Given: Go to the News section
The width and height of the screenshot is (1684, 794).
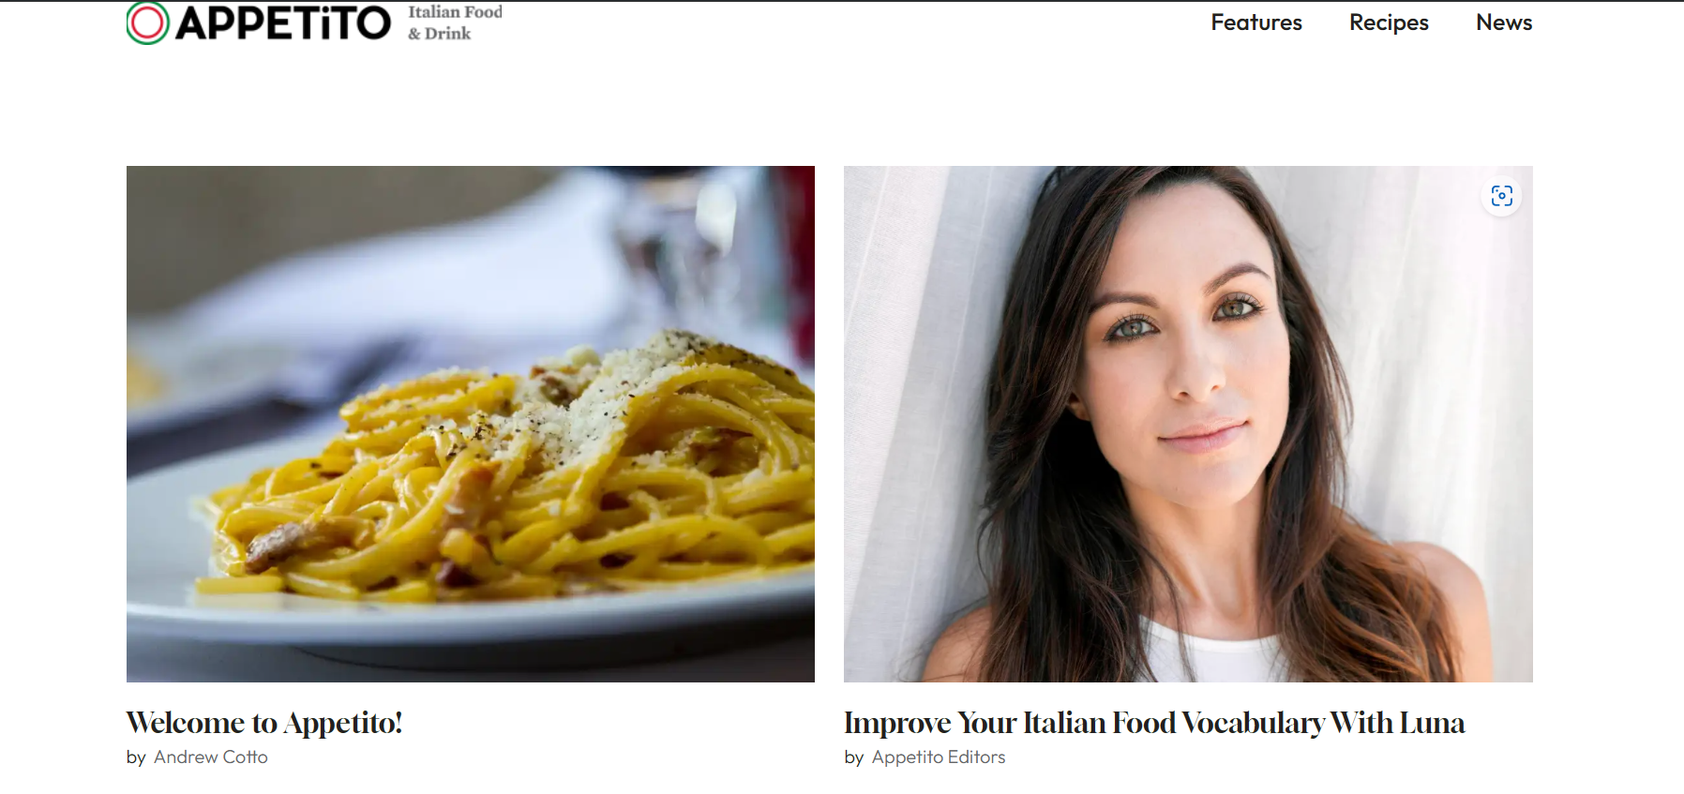Looking at the screenshot, I should point(1504,22).
